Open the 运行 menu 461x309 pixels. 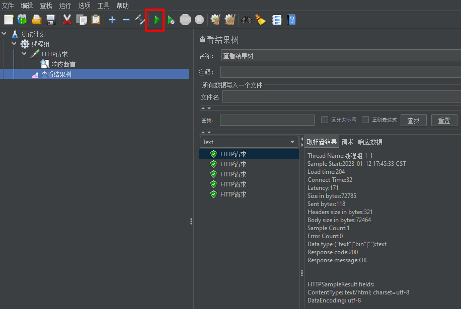click(65, 6)
